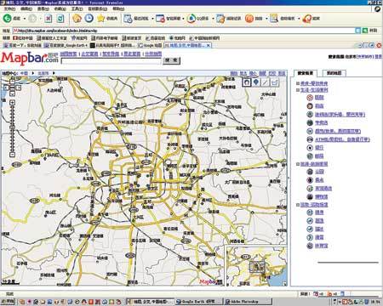Open the dropdown arrow after the smart block button
Image resolution: width=383 pixels, height=306 pixels.
pos(183,19)
